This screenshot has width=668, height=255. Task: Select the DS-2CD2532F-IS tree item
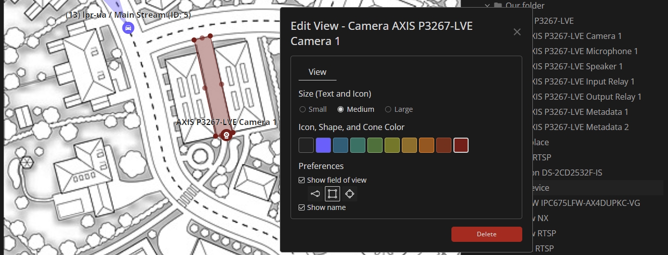coord(566,173)
